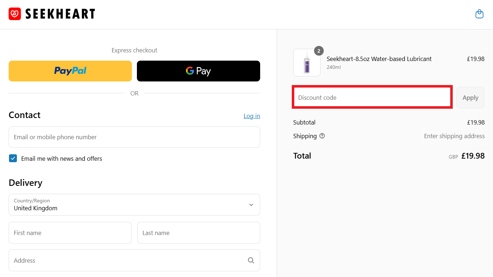
Task: Click the Seekheart-8.5oz Water-based Lubricant title
Action: [x=379, y=59]
